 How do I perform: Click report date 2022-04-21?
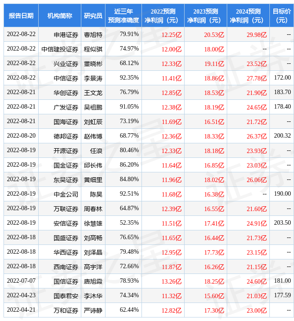tap(21, 310)
